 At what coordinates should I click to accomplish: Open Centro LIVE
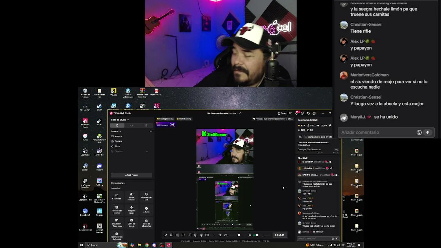click(x=285, y=113)
